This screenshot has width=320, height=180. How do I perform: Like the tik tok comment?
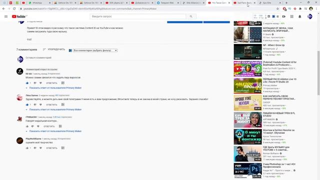tap(27, 83)
